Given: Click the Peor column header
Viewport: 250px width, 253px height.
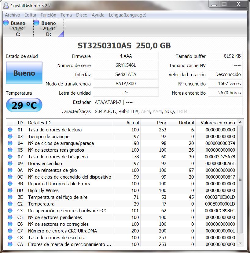Looking at the screenshot, I should (154, 123).
